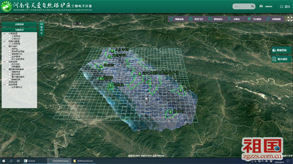
Task: Click the point-of-interest pin icon
Action: coord(229,19)
